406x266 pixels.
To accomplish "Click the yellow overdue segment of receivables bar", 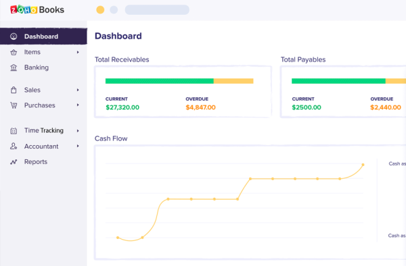I will pos(233,81).
